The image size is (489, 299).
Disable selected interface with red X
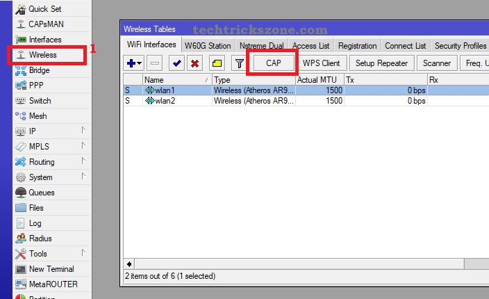[x=195, y=63]
